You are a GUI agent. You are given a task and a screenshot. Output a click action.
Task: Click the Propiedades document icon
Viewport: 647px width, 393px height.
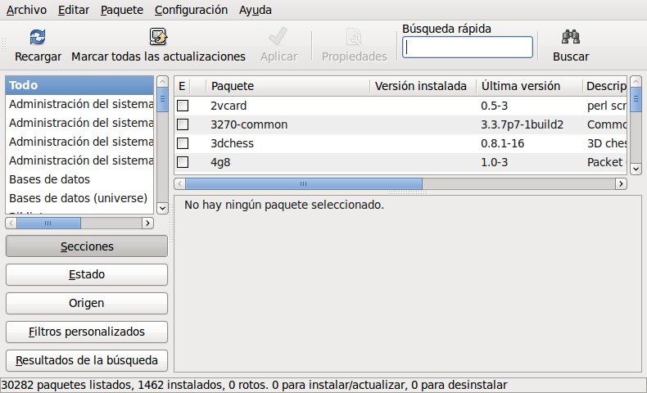pyautogui.click(x=354, y=37)
